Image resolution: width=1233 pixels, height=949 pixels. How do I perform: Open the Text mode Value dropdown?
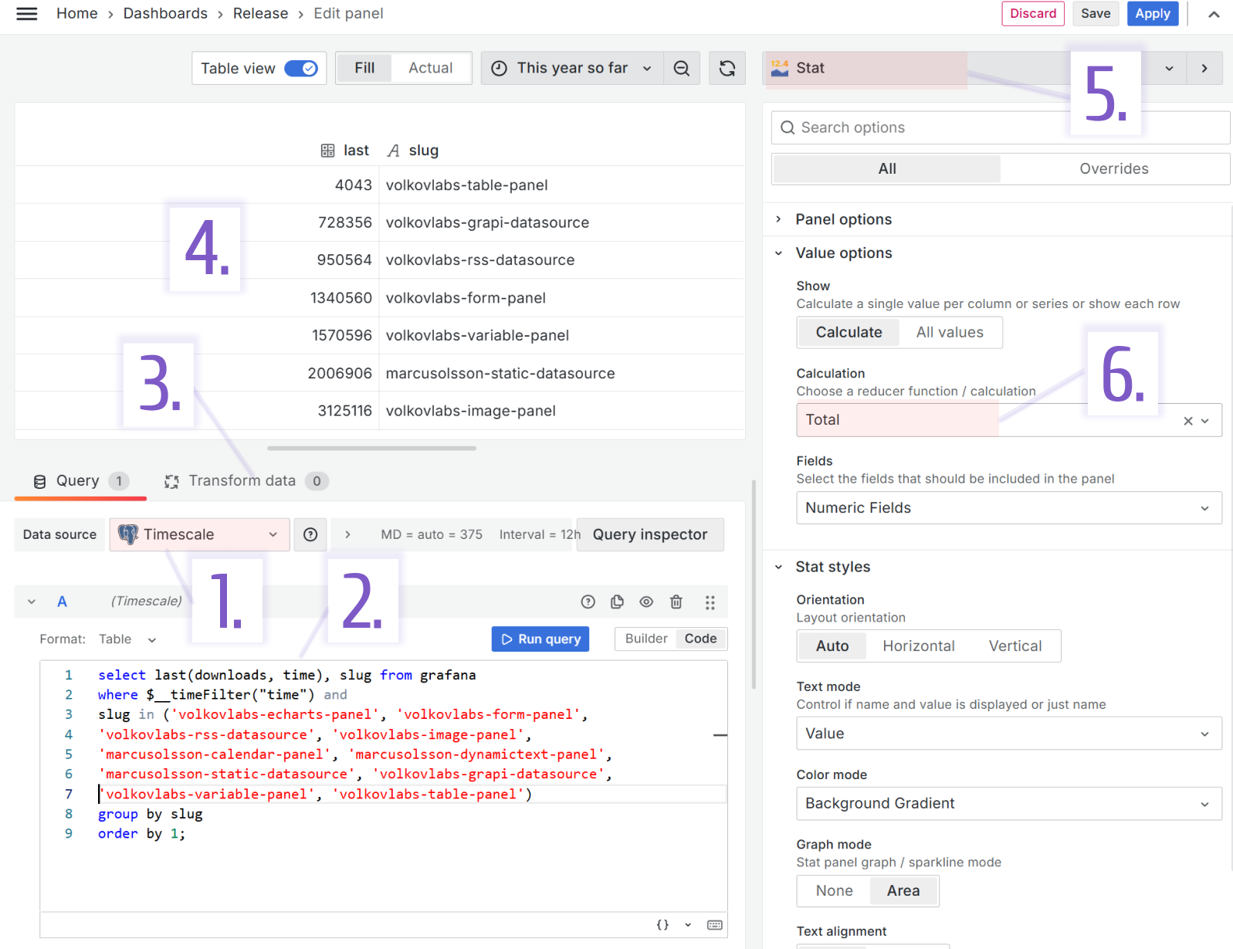[1008, 734]
